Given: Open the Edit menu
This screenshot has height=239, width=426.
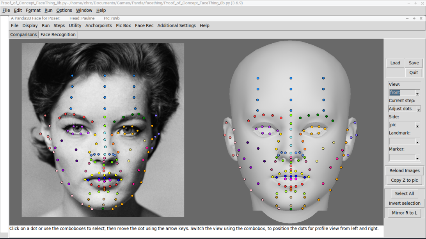Looking at the screenshot, I should pyautogui.click(x=18, y=10).
